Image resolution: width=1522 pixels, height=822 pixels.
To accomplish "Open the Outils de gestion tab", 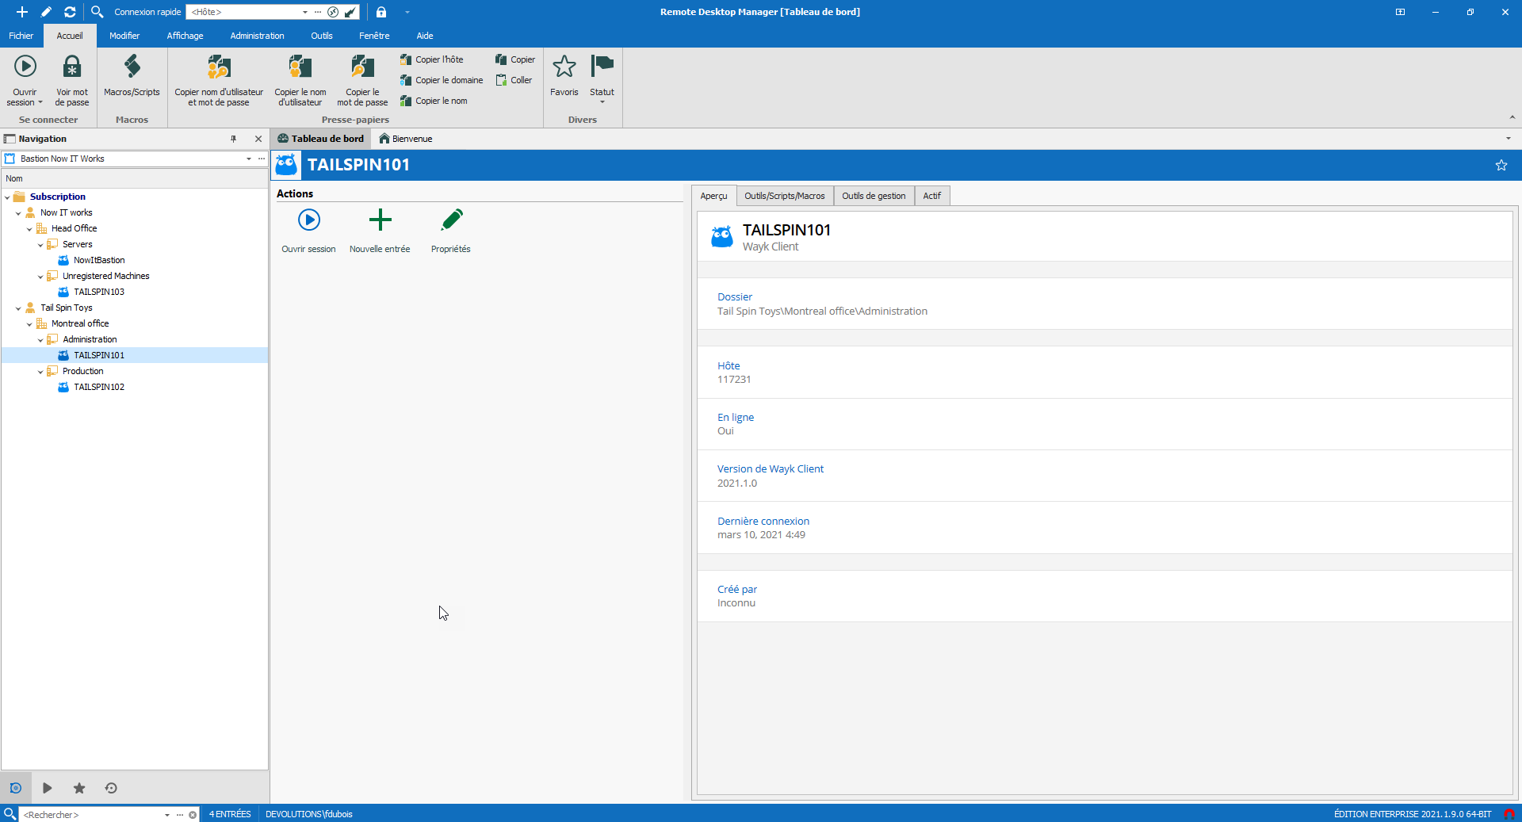I will coord(874,196).
